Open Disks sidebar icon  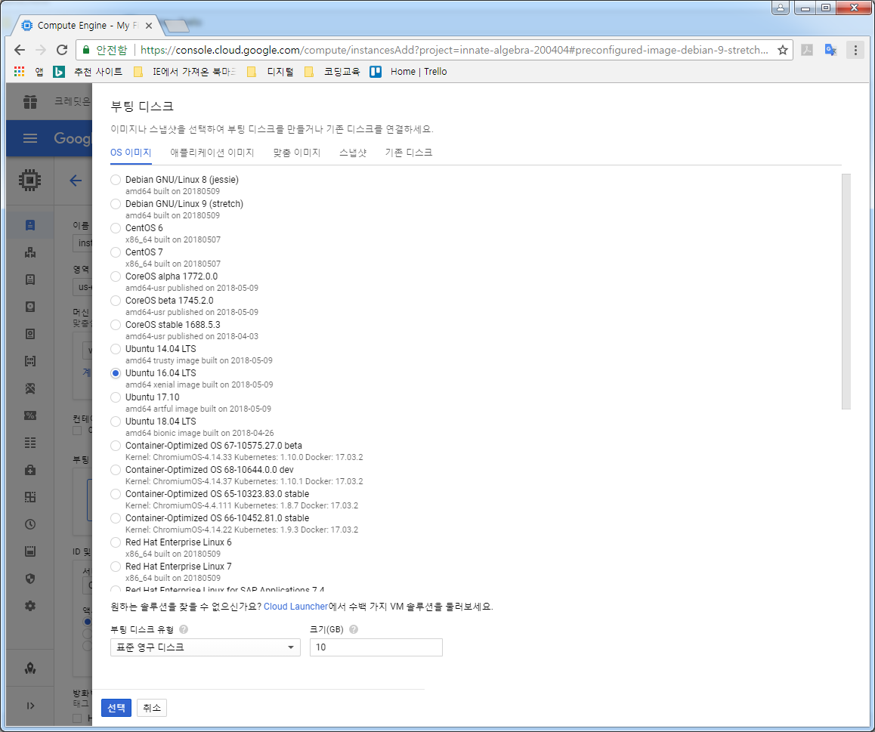[30, 307]
